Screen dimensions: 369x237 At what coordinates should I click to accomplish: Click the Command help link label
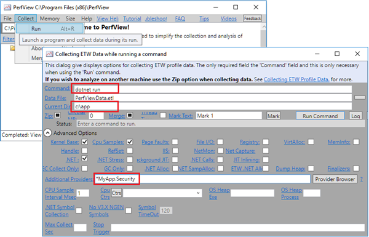[x=57, y=89]
